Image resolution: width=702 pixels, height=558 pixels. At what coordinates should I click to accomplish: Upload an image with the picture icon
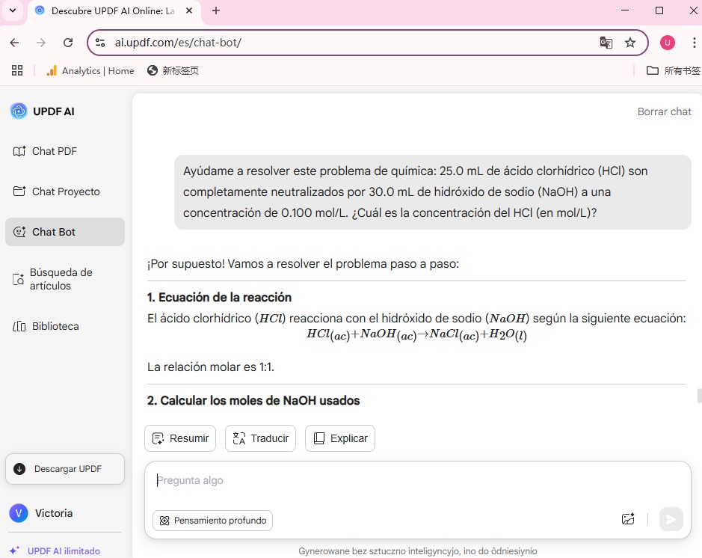(628, 519)
